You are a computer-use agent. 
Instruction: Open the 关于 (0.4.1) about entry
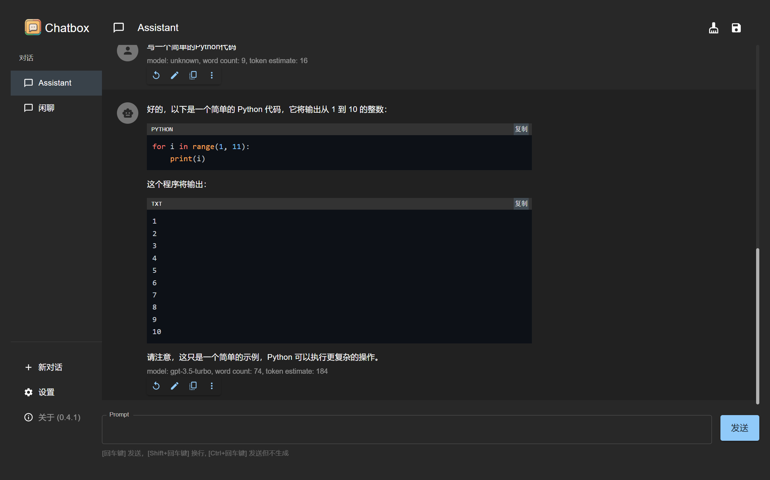tap(52, 417)
